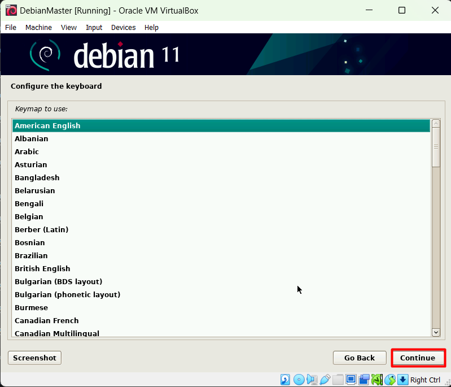Select Bengali keymap

coord(221,203)
